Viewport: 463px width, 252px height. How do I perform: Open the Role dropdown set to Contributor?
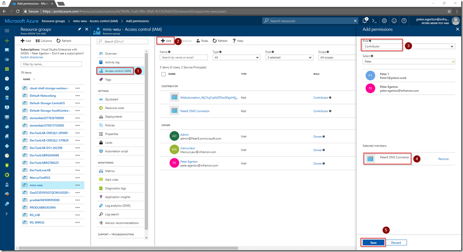point(409,46)
